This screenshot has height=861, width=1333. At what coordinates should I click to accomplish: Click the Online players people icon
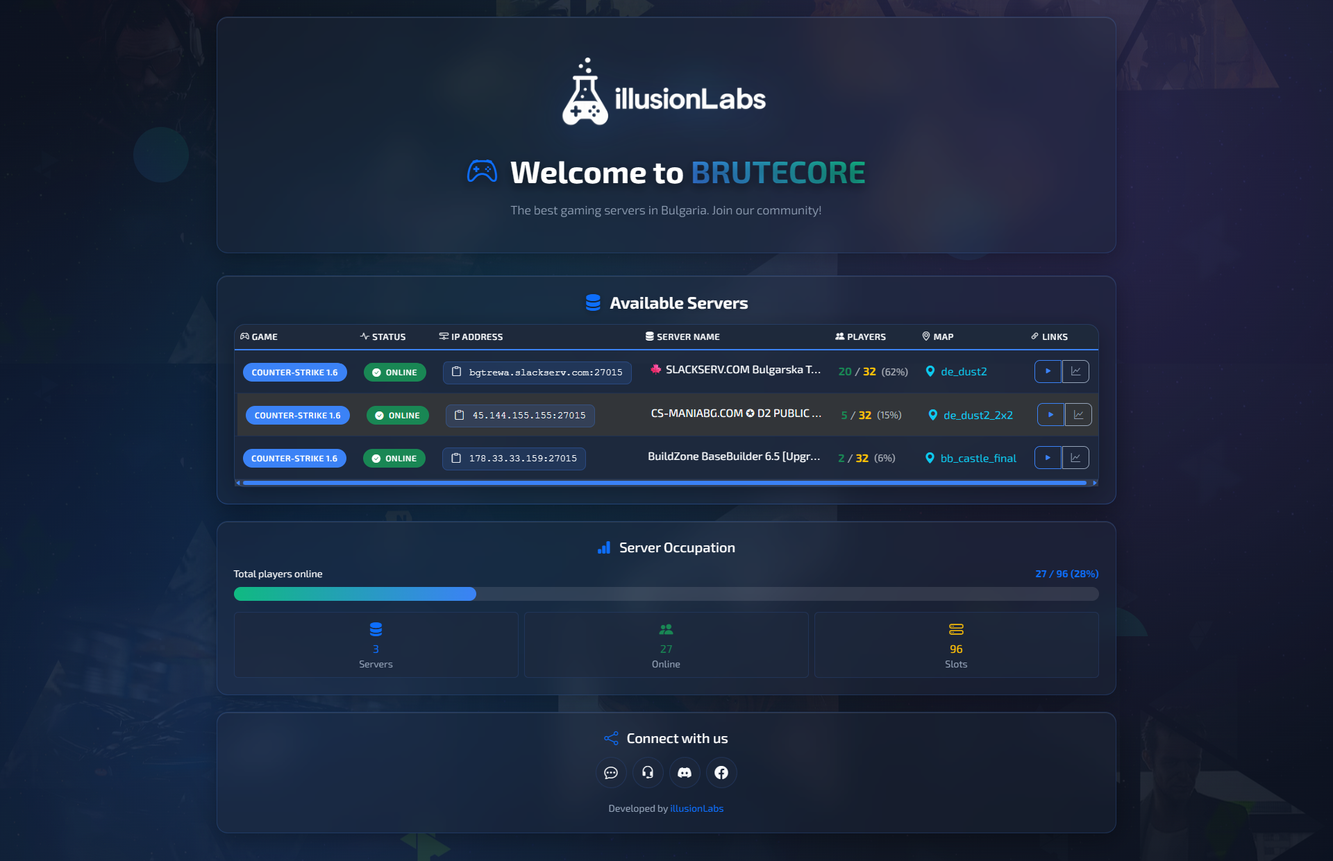coord(666,629)
